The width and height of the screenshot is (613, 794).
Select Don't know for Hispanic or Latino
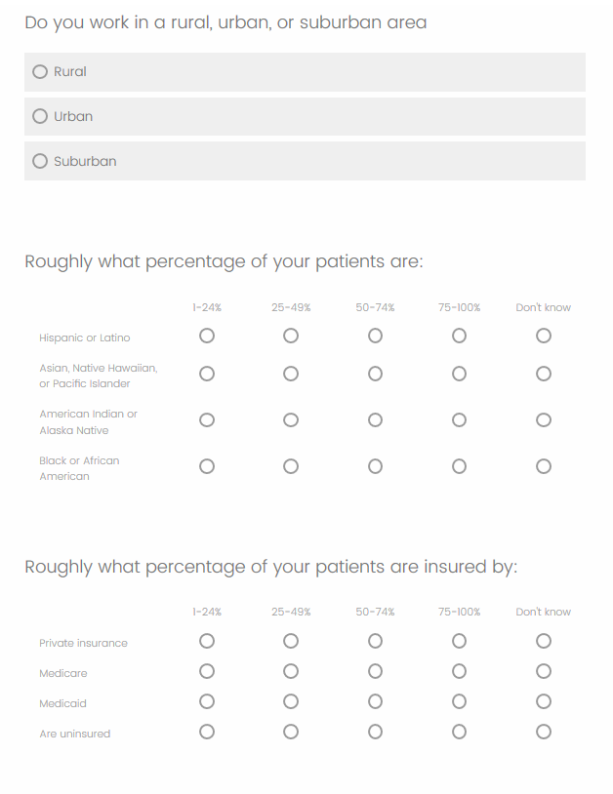point(544,336)
